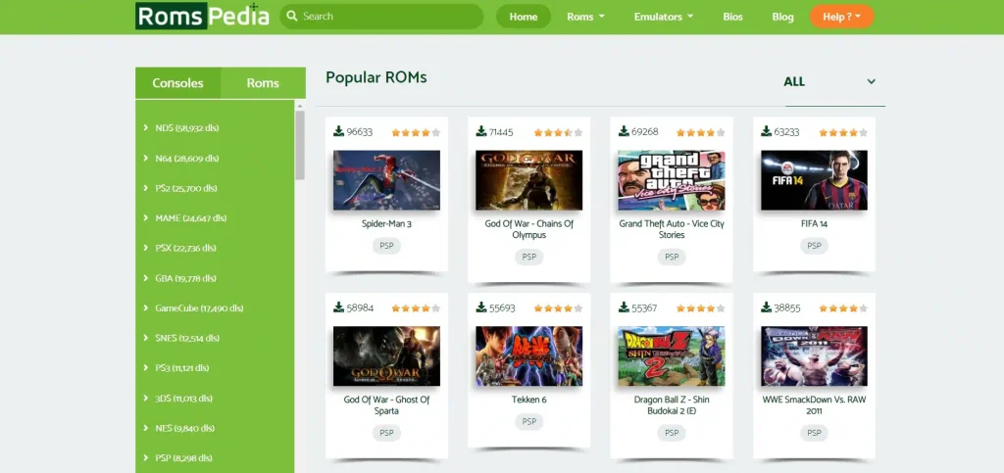Click the Tekken 6 title link
The image size is (1004, 473).
pos(528,401)
